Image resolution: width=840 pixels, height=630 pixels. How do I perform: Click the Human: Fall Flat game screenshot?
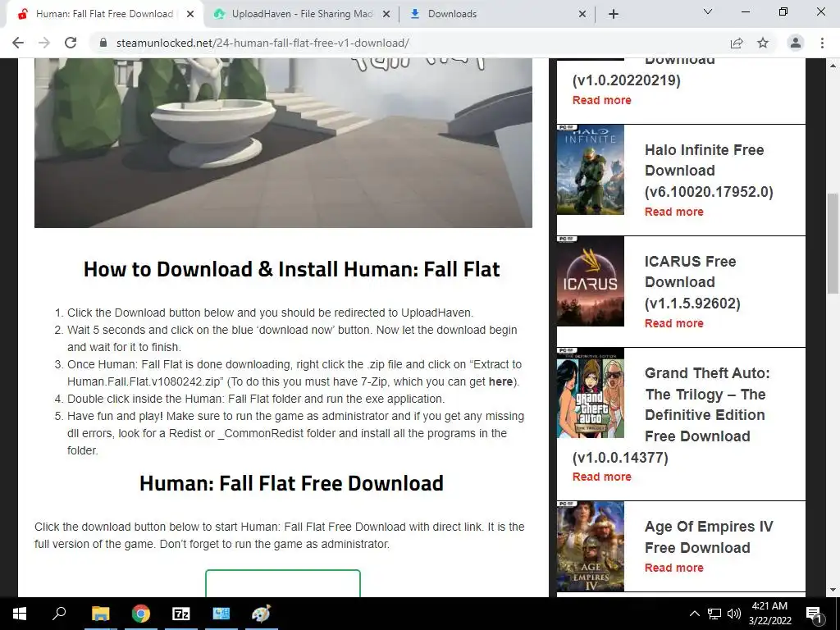click(x=283, y=143)
